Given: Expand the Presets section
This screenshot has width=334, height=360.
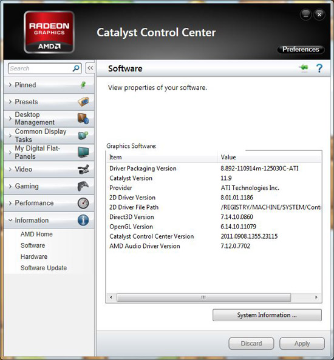Looking at the screenshot, I should pyautogui.click(x=49, y=102).
